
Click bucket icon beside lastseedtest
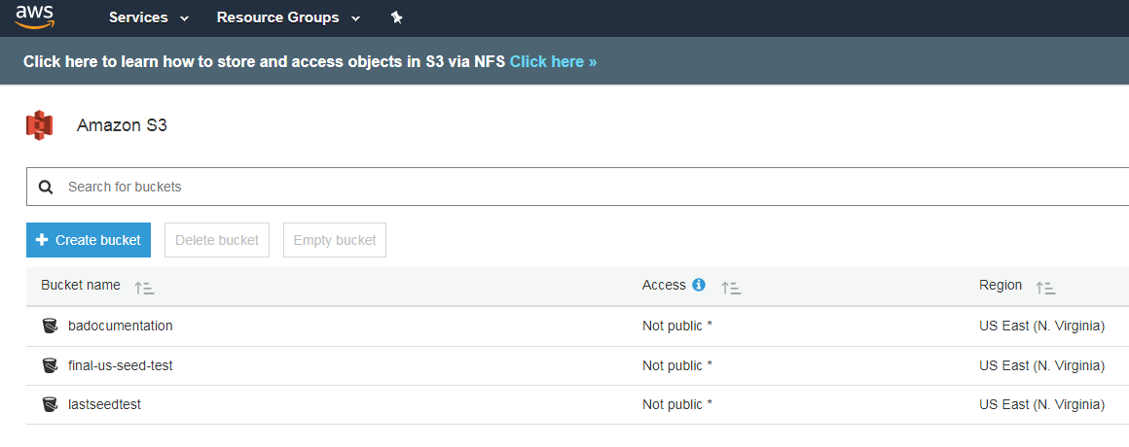pos(50,404)
